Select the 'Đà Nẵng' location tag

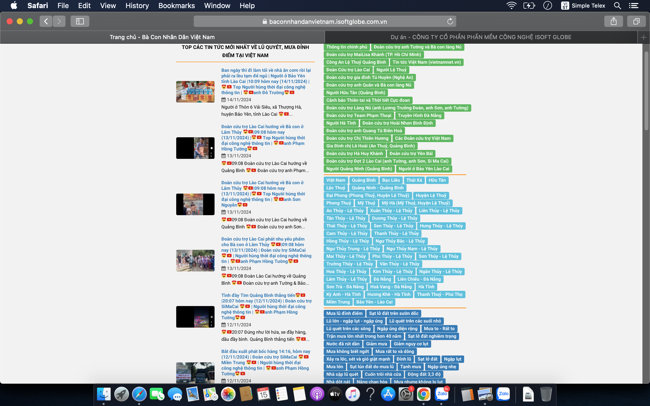[382, 279]
